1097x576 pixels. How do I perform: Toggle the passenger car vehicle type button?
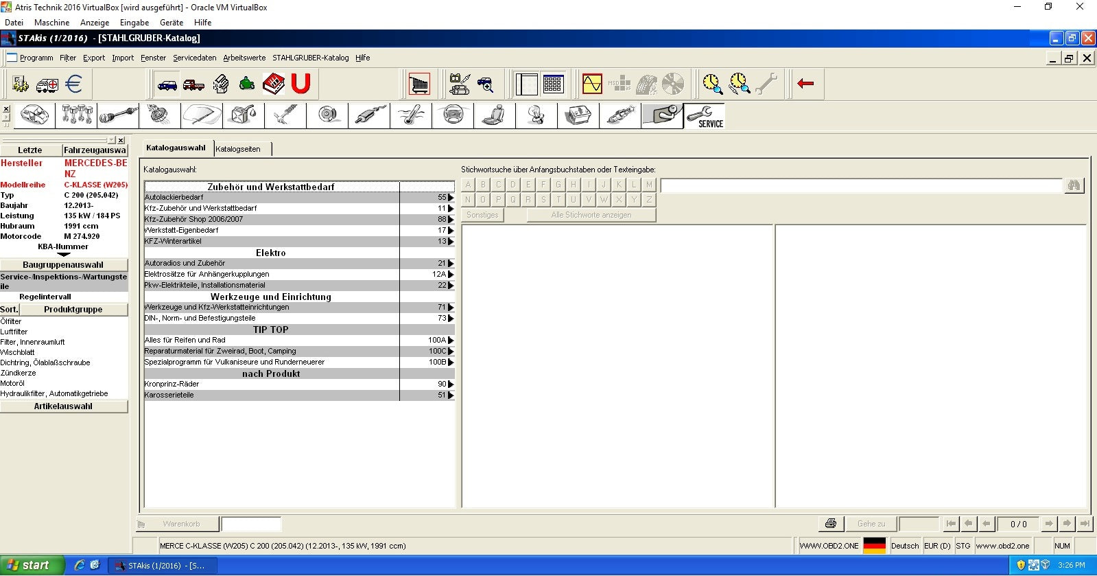click(167, 84)
